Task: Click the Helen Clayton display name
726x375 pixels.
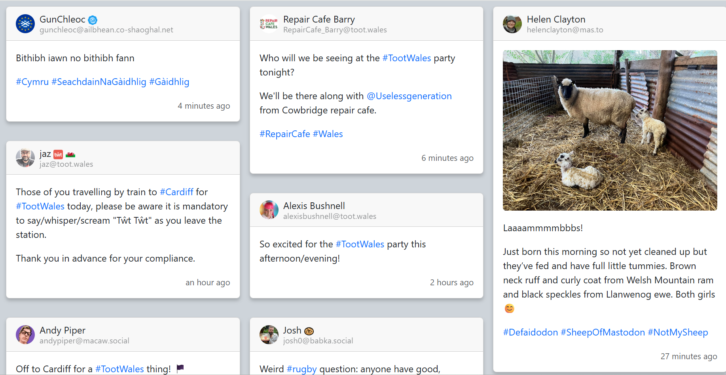Action: tap(556, 19)
